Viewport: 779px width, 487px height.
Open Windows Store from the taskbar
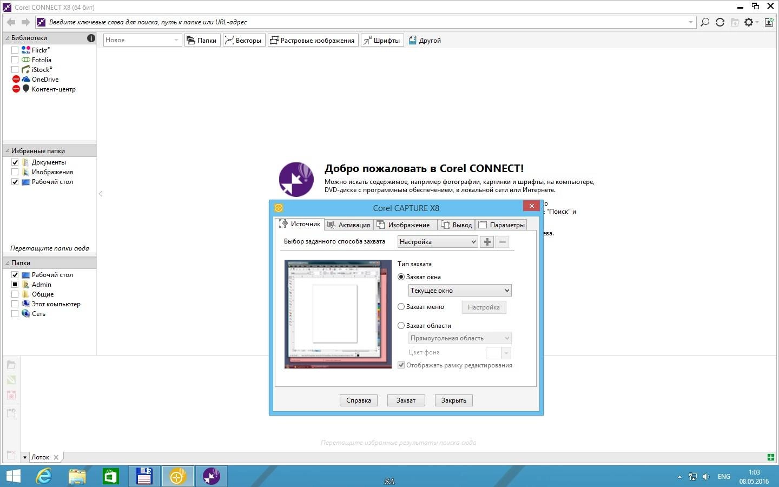[x=111, y=476]
